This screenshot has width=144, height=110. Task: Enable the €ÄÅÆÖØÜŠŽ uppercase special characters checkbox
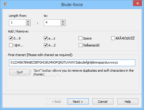point(113,38)
